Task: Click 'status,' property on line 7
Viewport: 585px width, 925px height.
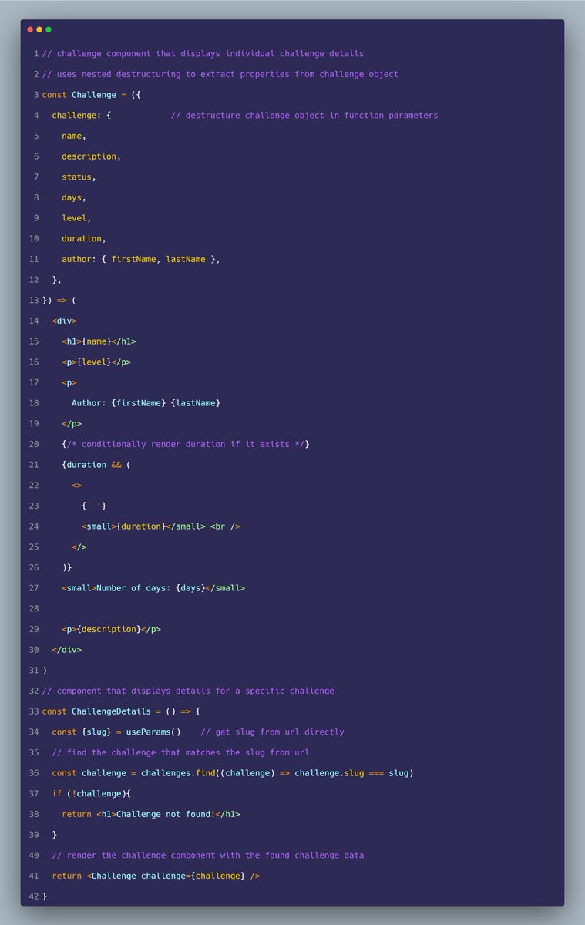Action: 79,177
